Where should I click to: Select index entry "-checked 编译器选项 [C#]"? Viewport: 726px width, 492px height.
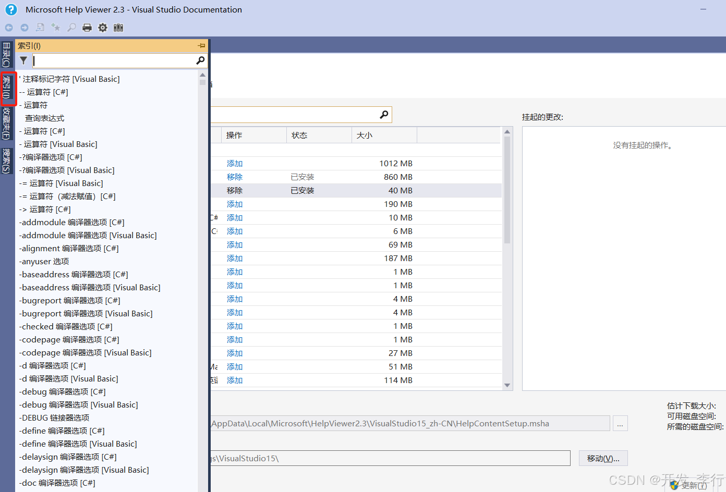point(66,327)
